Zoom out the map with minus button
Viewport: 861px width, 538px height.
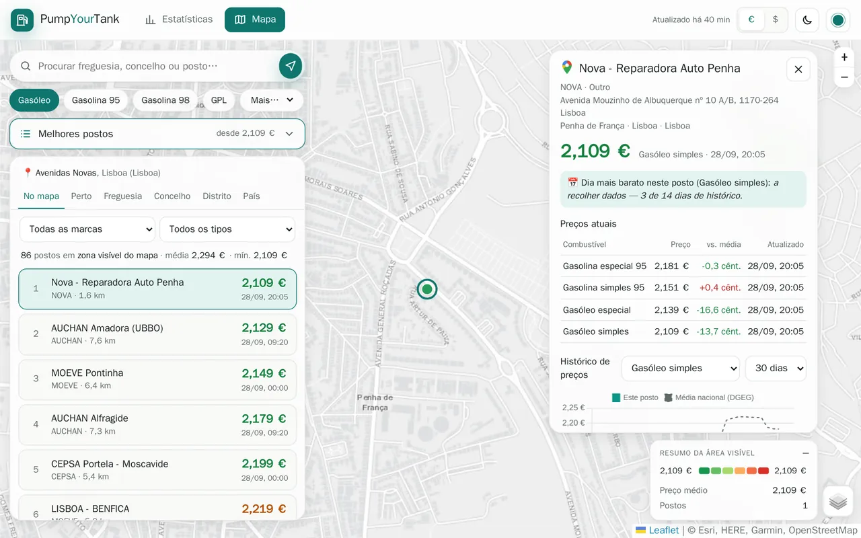844,77
